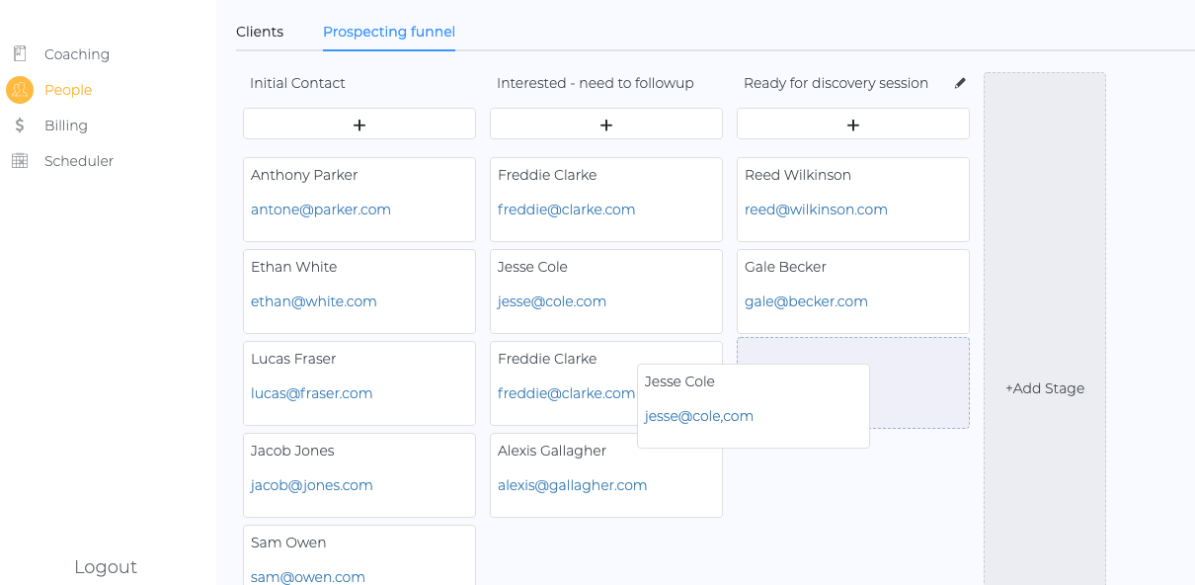
Task: Open the antone@parker.com email link
Action: coord(321,209)
